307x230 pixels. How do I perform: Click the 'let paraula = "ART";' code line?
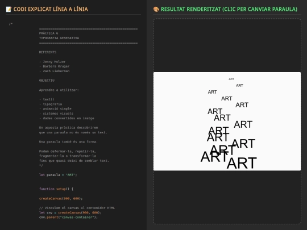tap(58, 175)
